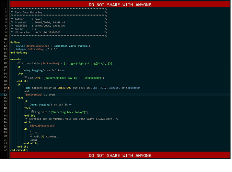The height and width of the screenshot is (172, 232).
Task: Click "end if;" on line 55
Action: (23, 147)
